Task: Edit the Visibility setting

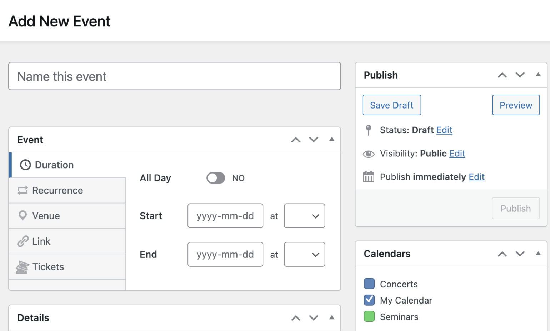Action: pyautogui.click(x=457, y=154)
